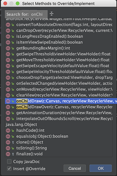Choose getSwipeThreshold(viewHolder:ViewHolder):float

click(59, 54)
